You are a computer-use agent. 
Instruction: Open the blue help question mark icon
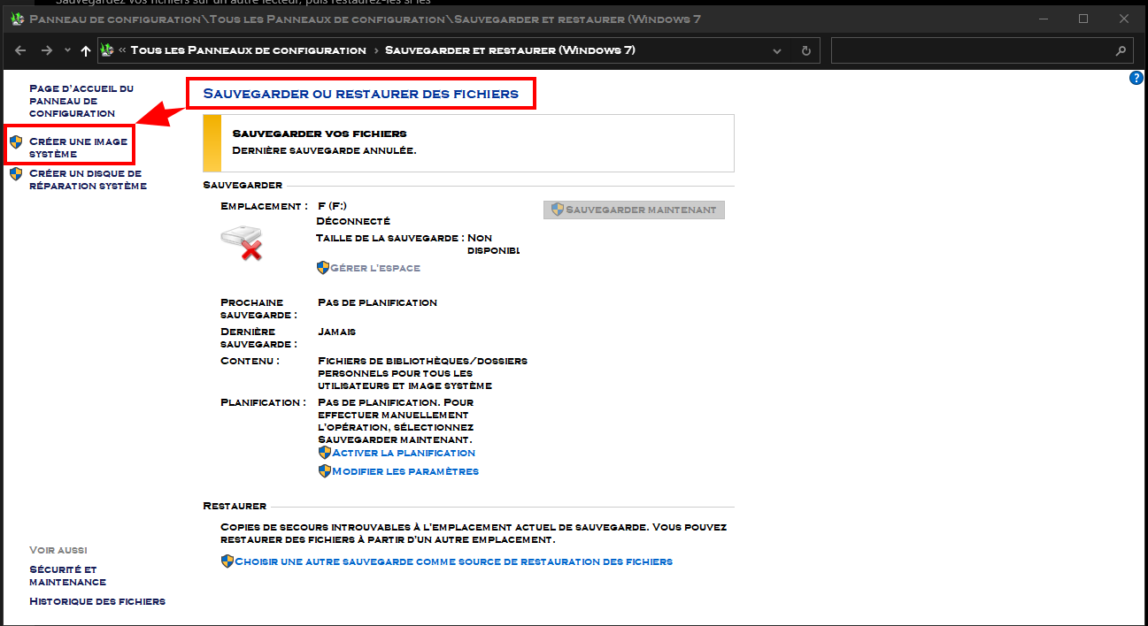click(x=1136, y=79)
